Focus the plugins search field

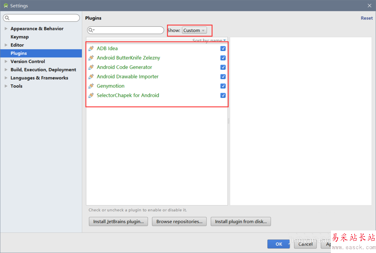(126, 30)
